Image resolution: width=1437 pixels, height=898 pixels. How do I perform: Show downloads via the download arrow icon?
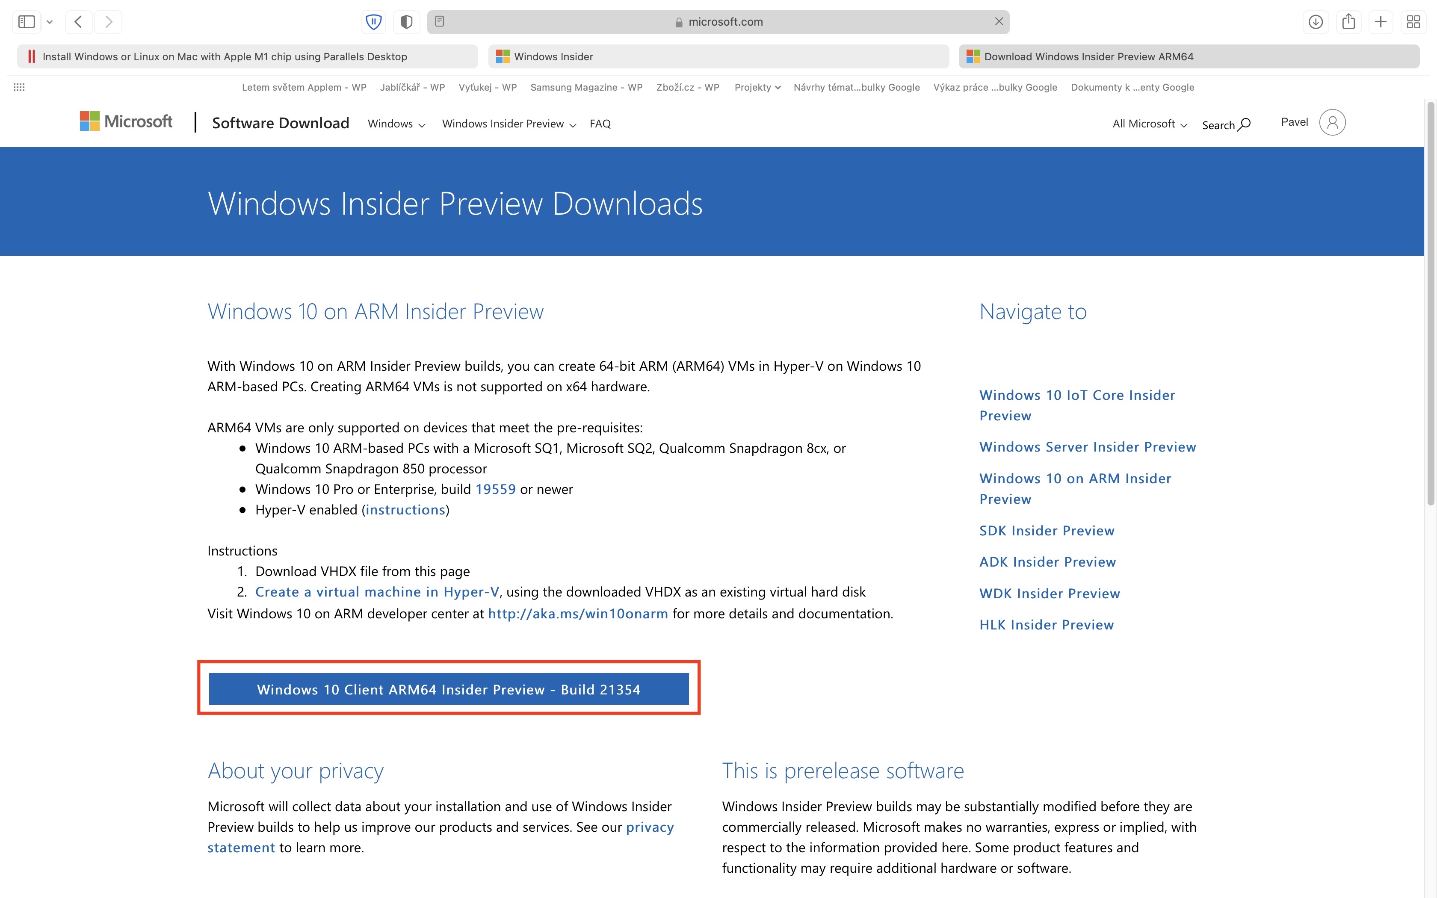[1315, 22]
